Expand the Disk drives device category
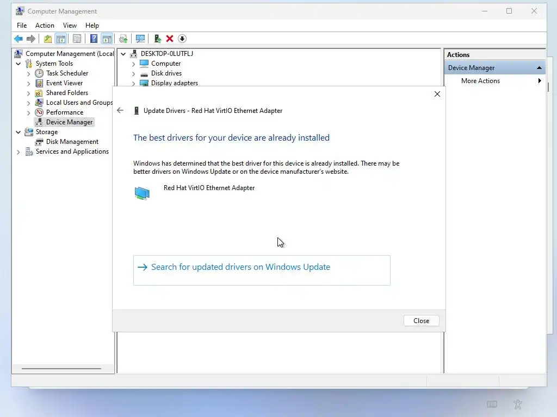The width and height of the screenshot is (557, 417). pyautogui.click(x=134, y=74)
